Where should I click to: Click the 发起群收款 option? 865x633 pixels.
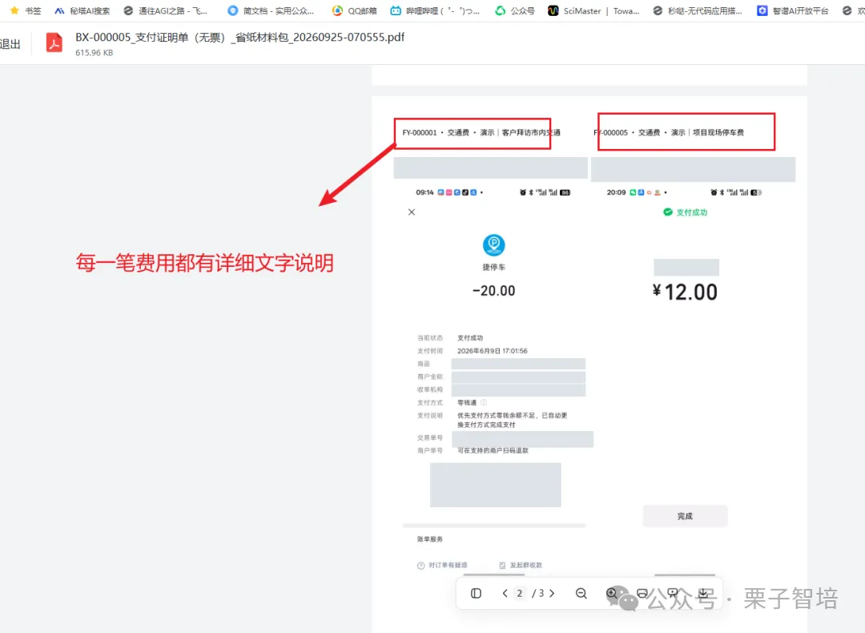click(x=521, y=565)
